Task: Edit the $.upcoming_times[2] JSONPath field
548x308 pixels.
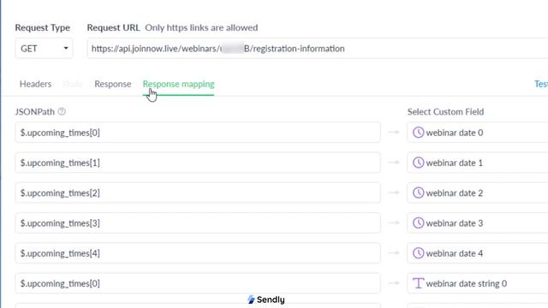Action: [198, 192]
